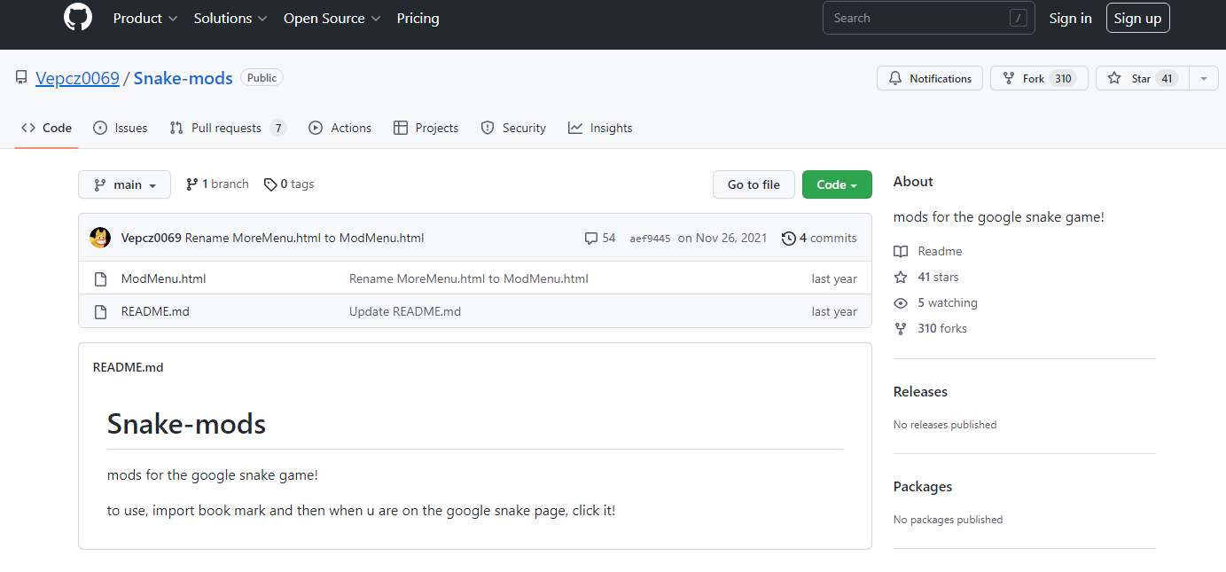The height and width of the screenshot is (572, 1226).
Task: Open the green Code dropdown button
Action: click(837, 184)
